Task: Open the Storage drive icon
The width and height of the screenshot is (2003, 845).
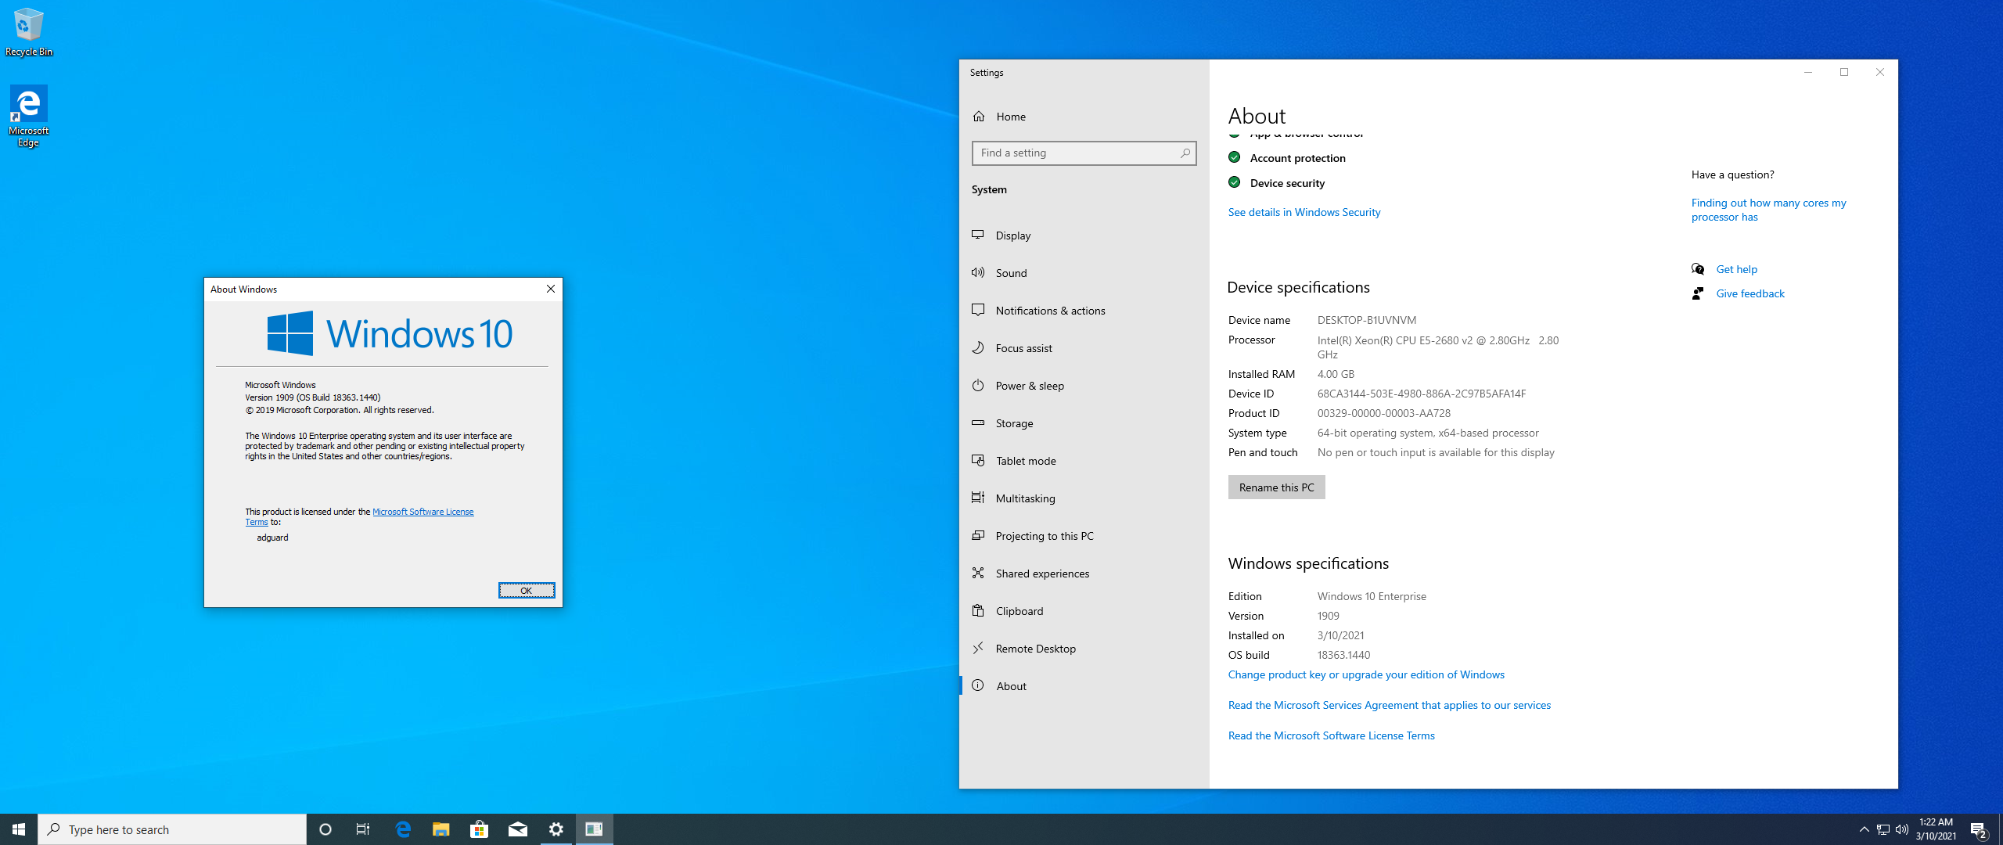Action: (x=978, y=422)
